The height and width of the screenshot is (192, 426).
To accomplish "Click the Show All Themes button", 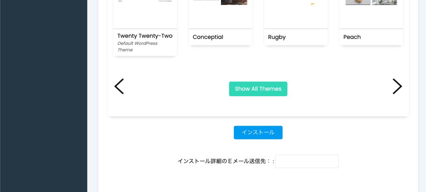I will (258, 89).
